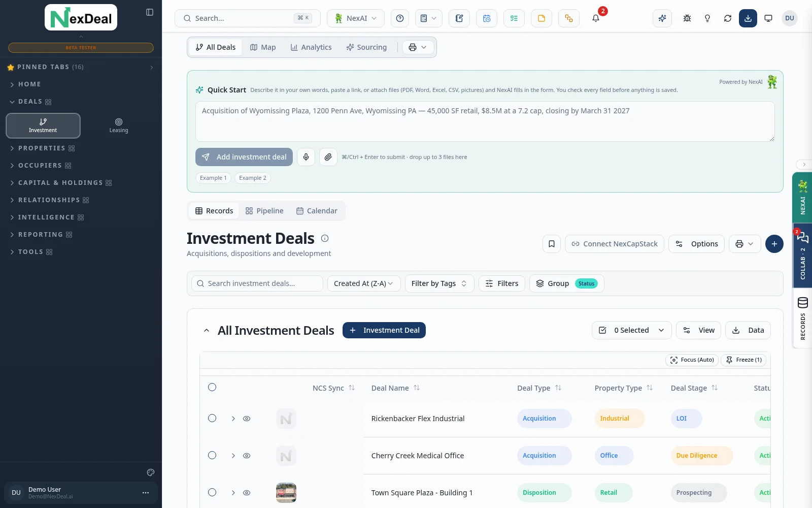
Task: Open the calendar clock icon in top bar
Action: 487,18
